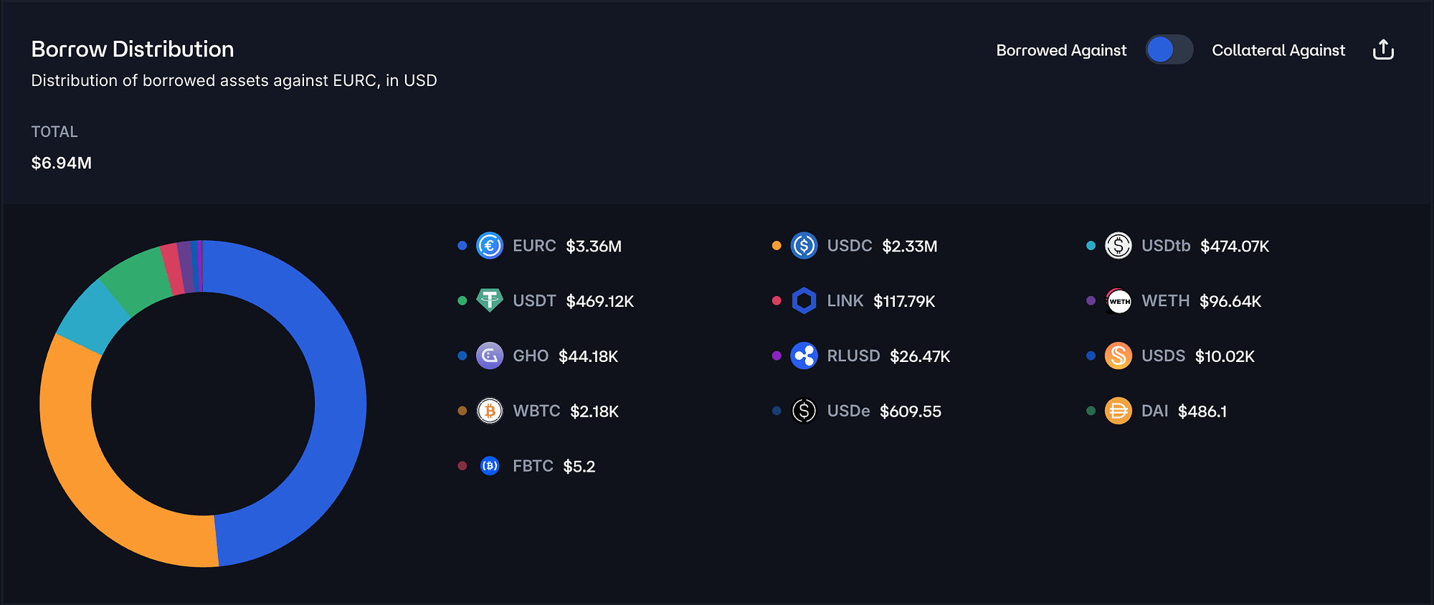Click the USDT Tether icon
The height and width of the screenshot is (605, 1434).
click(490, 301)
